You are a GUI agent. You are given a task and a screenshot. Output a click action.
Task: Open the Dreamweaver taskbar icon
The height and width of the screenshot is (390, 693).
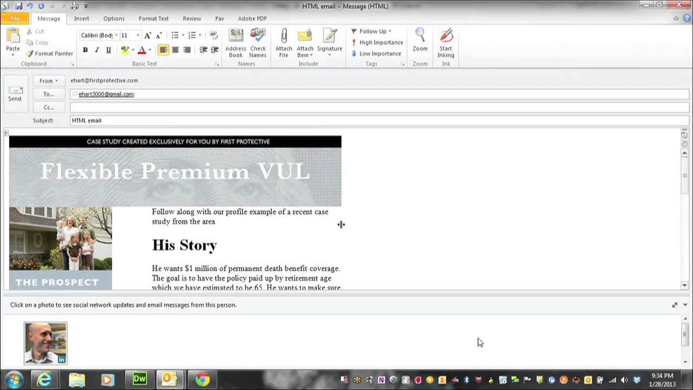(140, 379)
